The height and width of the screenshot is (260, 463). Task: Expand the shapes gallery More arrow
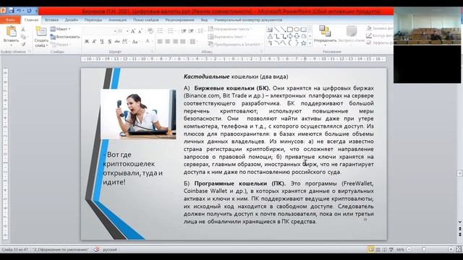310,43
